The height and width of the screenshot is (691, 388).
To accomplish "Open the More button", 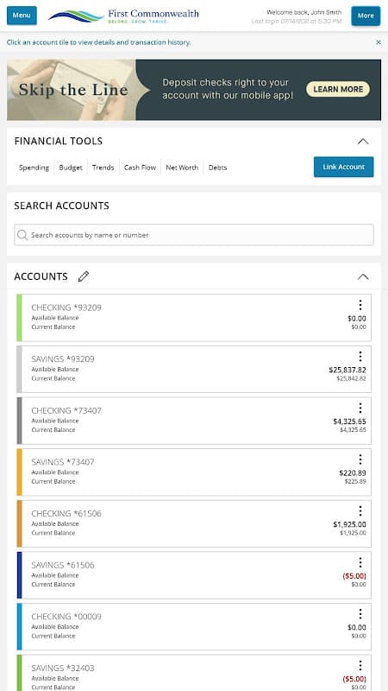I will tap(366, 16).
